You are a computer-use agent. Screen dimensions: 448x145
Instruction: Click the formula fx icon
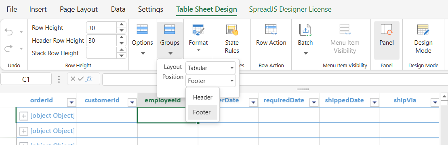[x=89, y=79]
